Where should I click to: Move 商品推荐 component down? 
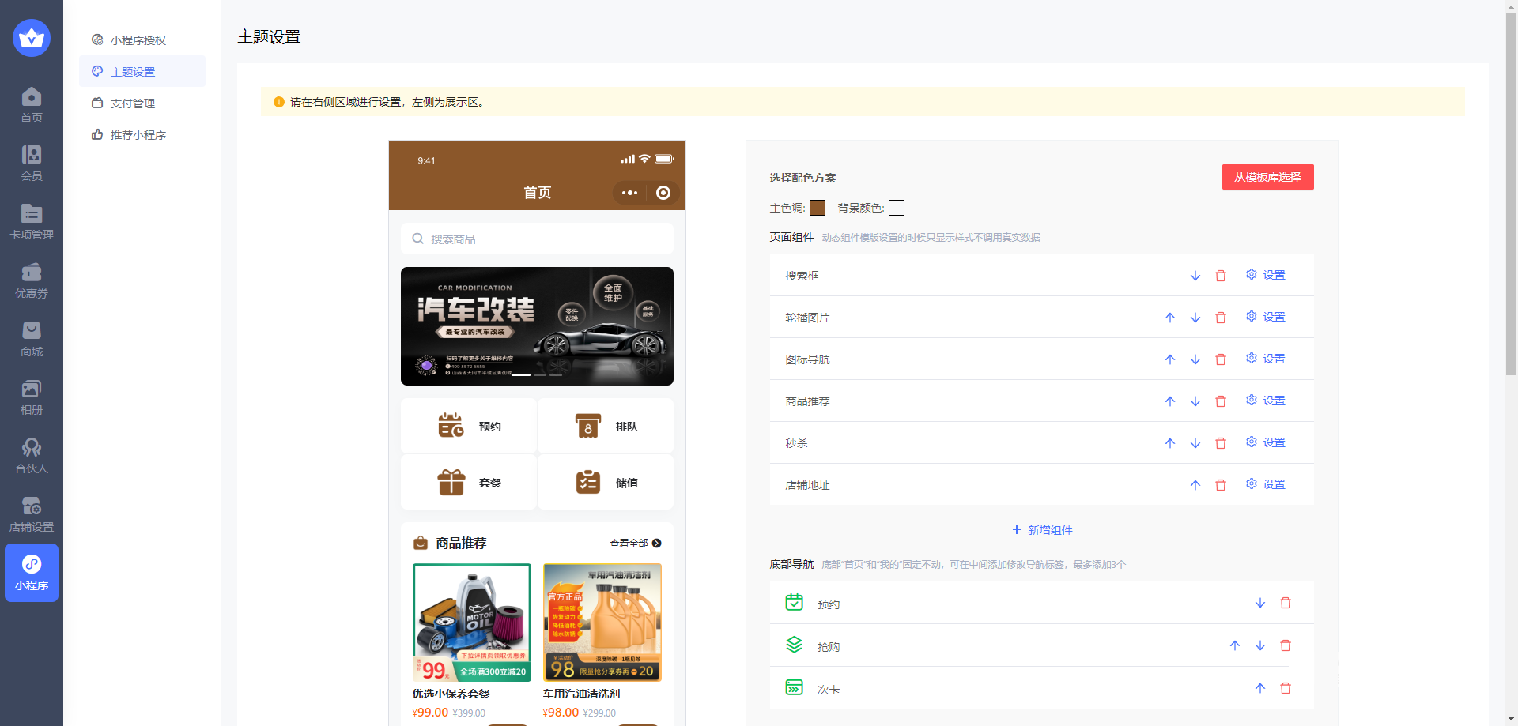tap(1195, 401)
